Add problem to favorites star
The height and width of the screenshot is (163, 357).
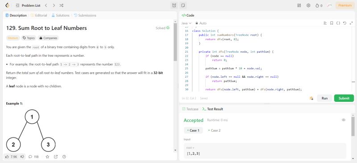tap(47, 157)
